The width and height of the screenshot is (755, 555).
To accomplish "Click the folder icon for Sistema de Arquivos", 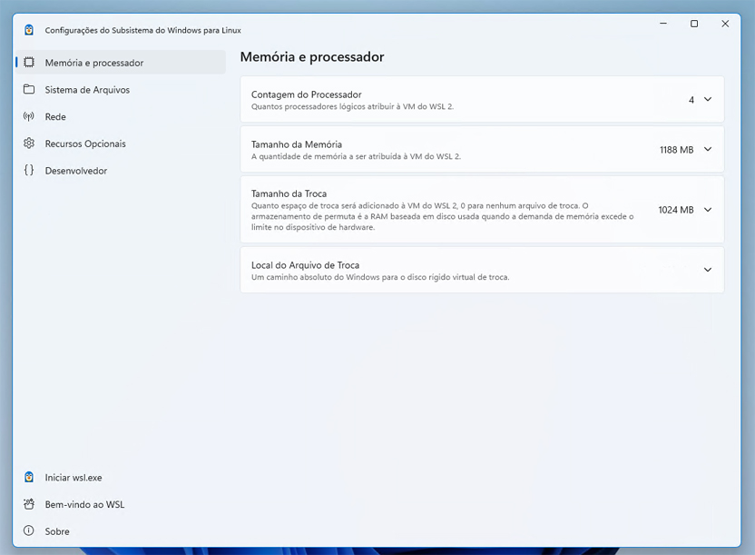I will [x=29, y=90].
